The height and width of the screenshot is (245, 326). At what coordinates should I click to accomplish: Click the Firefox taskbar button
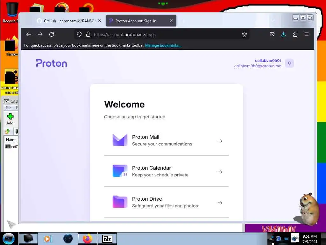(x=88, y=239)
